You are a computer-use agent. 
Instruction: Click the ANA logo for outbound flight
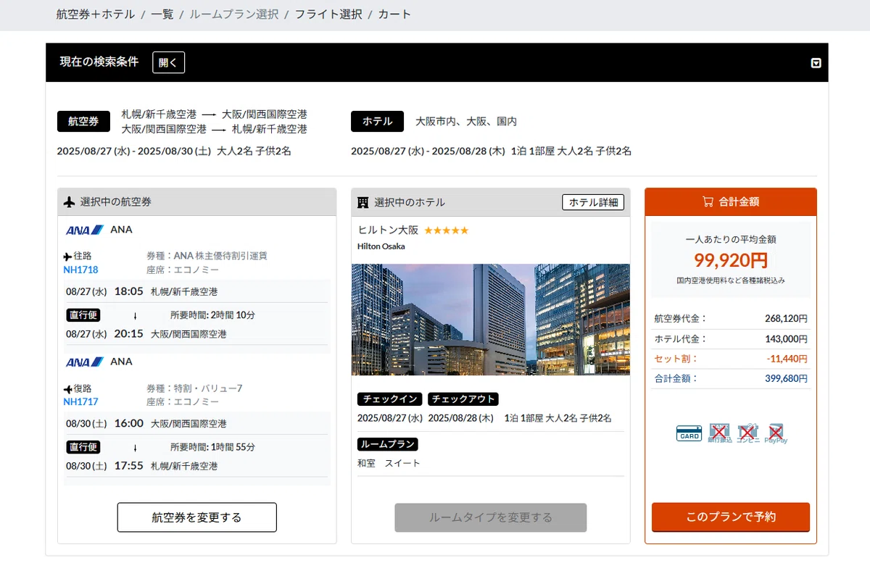(x=85, y=230)
